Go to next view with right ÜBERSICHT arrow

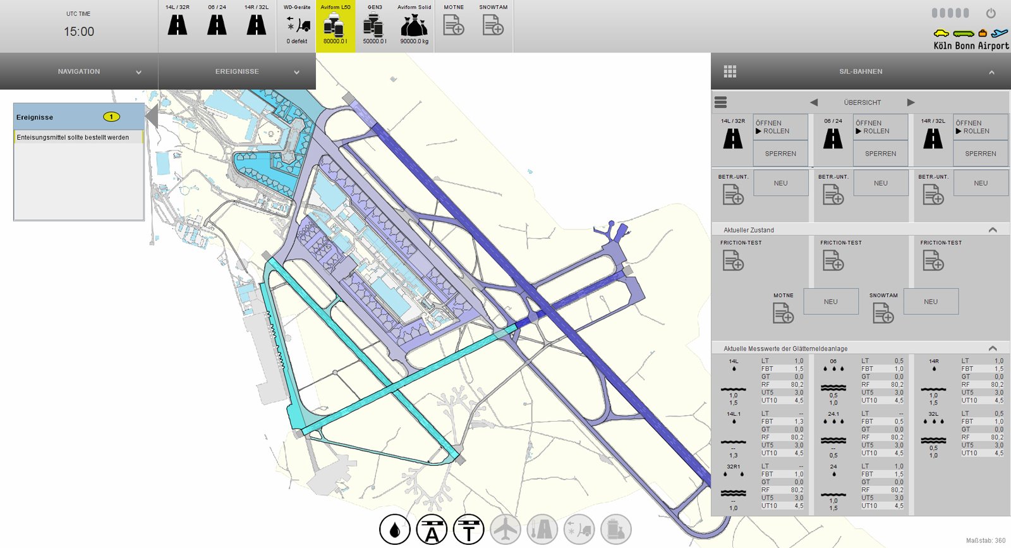tap(911, 102)
